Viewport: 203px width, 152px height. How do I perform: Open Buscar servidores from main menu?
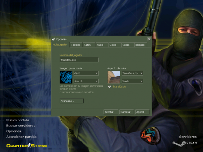21,126
